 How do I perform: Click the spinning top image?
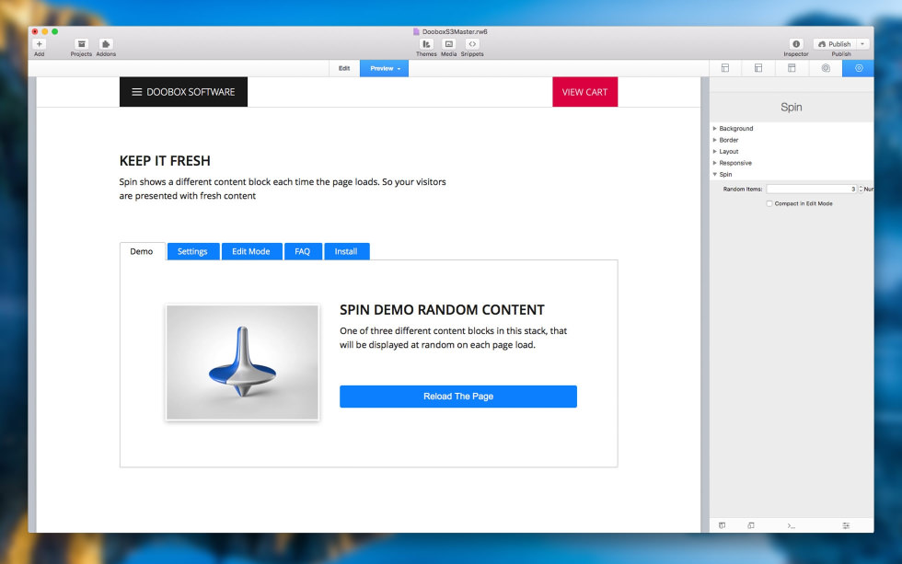click(242, 363)
